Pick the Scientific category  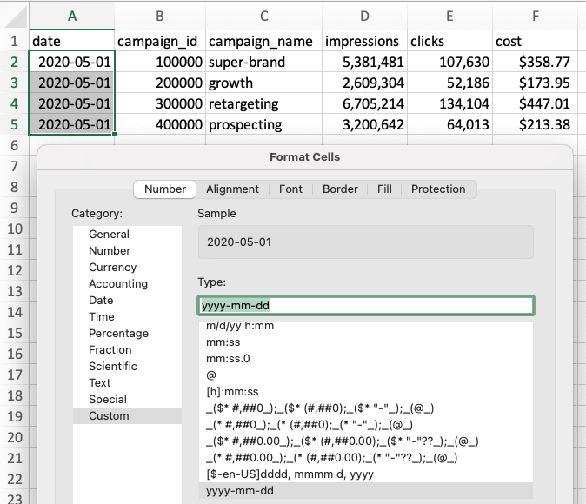[x=113, y=367]
